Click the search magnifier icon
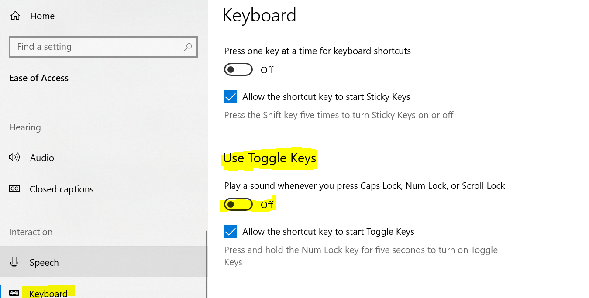This screenshot has width=589, height=298. coord(187,47)
